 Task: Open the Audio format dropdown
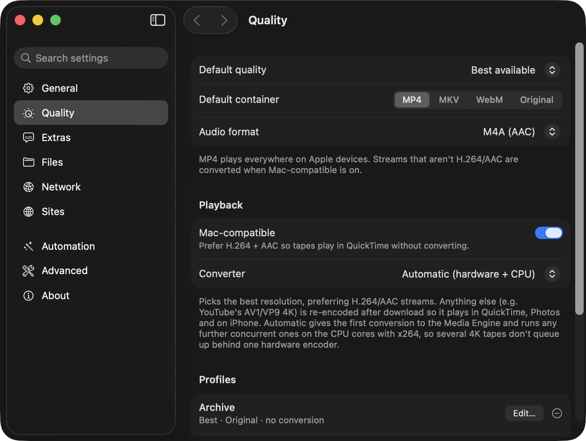pos(552,132)
